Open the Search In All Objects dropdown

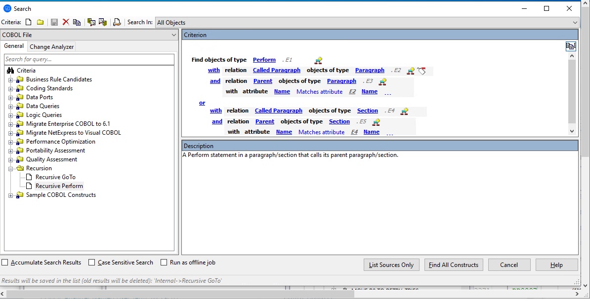tap(575, 23)
